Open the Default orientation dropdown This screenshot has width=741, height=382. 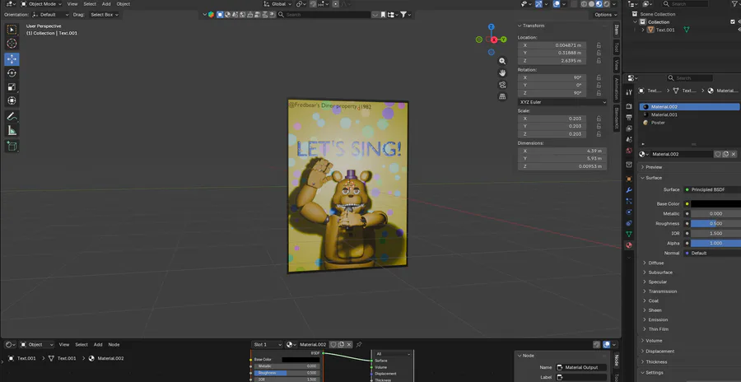(x=50, y=15)
